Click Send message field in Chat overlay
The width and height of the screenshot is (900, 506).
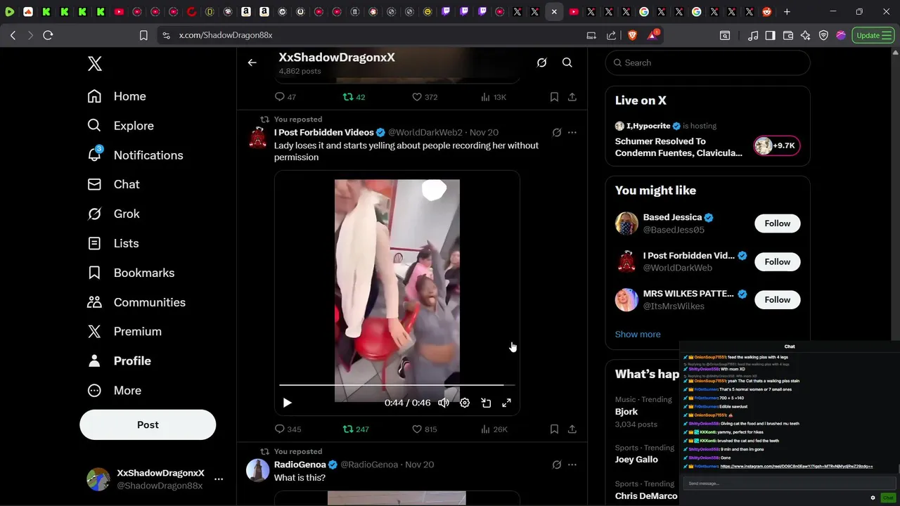point(790,484)
